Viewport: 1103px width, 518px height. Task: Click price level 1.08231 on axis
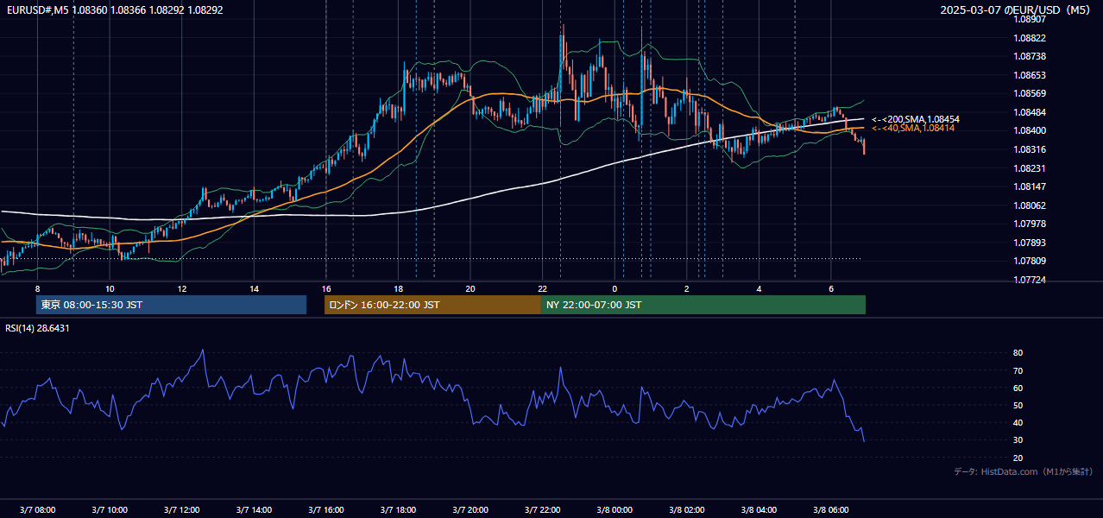[1031, 168]
